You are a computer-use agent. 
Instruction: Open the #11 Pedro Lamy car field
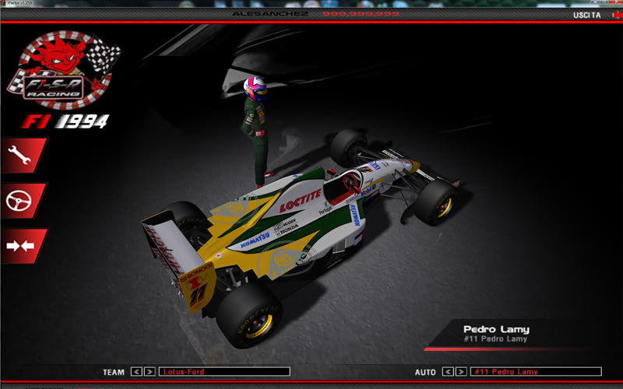(x=536, y=372)
